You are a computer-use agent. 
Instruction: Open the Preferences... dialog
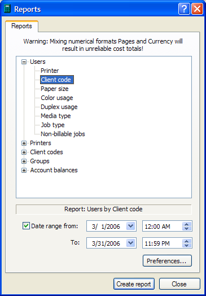click(x=167, y=261)
